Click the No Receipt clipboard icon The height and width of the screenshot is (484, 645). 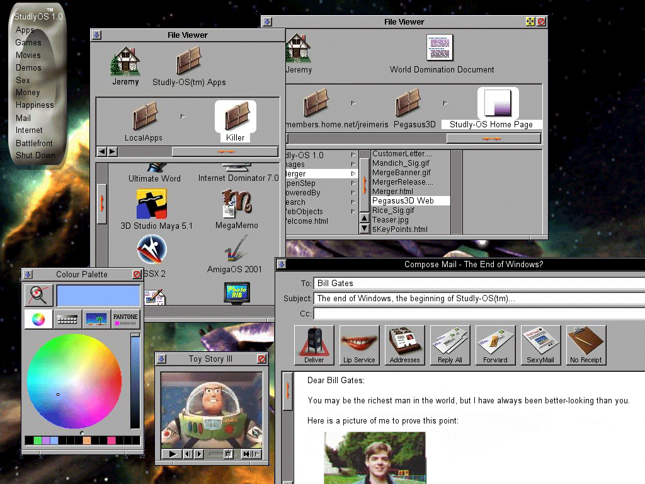pos(586,345)
